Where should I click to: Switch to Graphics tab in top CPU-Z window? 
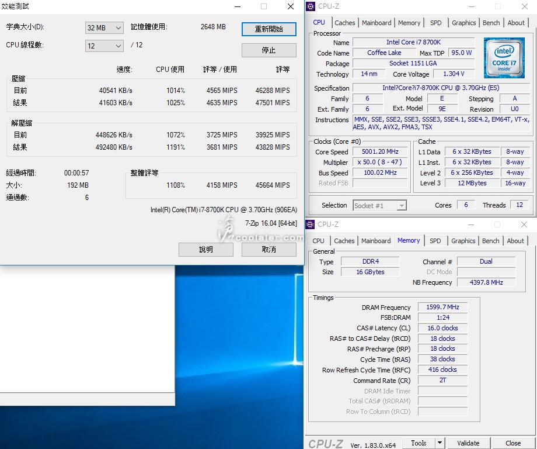click(463, 23)
